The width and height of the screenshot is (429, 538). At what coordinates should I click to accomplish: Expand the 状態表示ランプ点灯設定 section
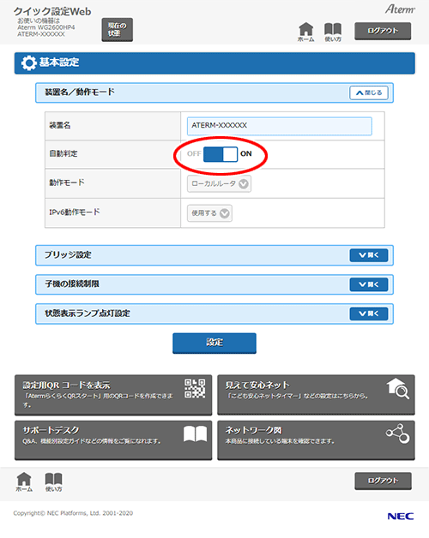[x=369, y=314]
